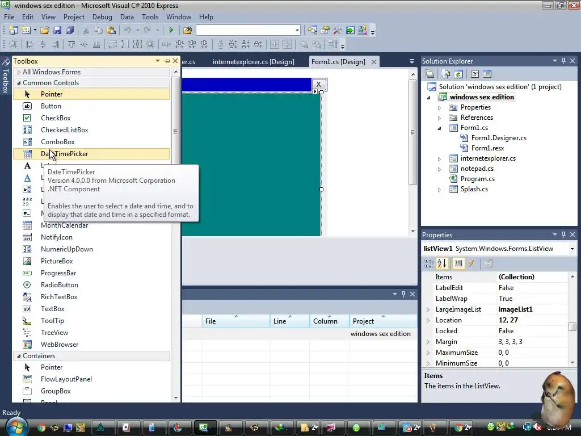Show Events lightning bolt in Properties
The width and height of the screenshot is (581, 436).
click(471, 263)
